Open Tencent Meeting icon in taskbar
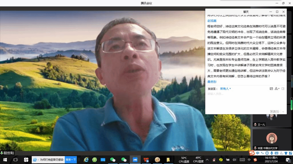 (135, 160)
